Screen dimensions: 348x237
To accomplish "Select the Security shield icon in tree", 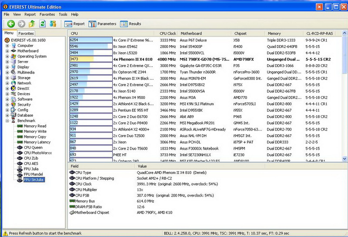I will pos(13,104).
